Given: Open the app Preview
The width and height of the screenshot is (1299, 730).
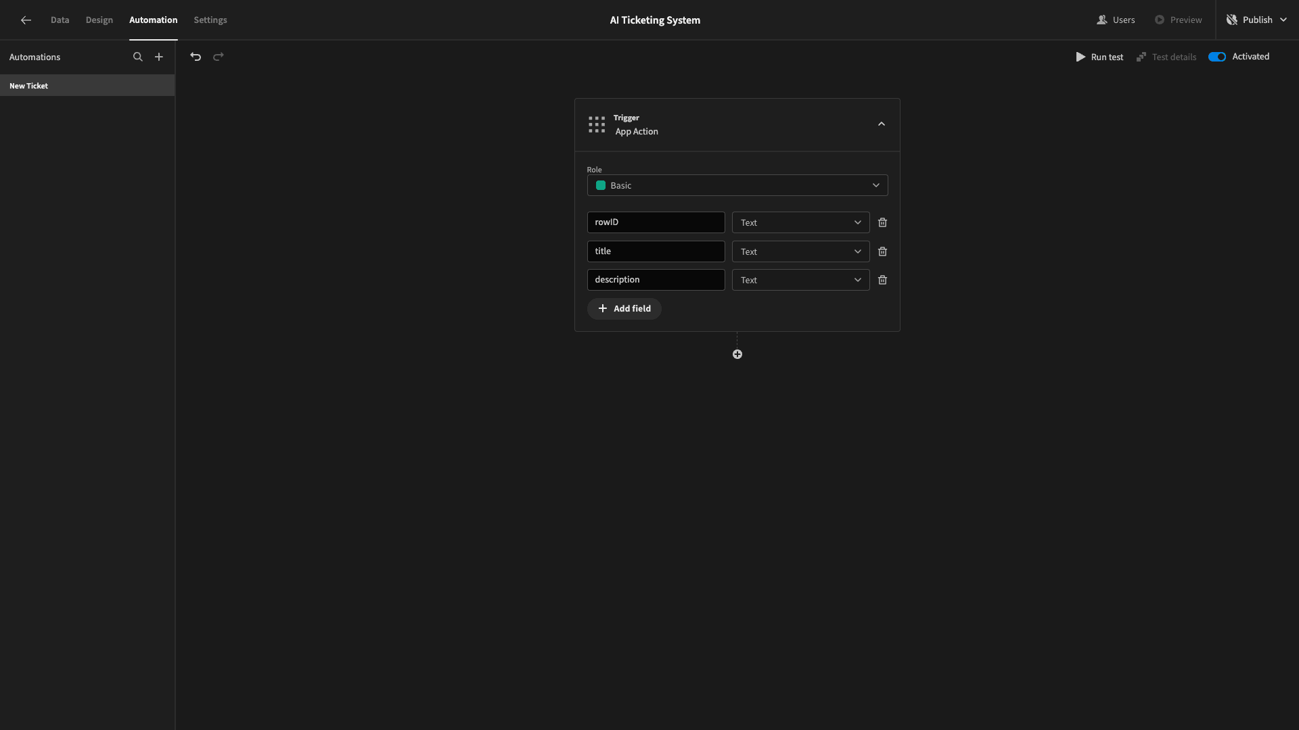Looking at the screenshot, I should [1178, 20].
